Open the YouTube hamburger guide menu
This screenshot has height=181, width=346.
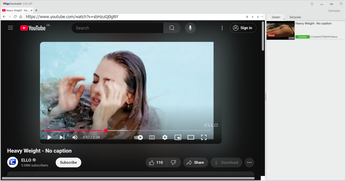10,28
